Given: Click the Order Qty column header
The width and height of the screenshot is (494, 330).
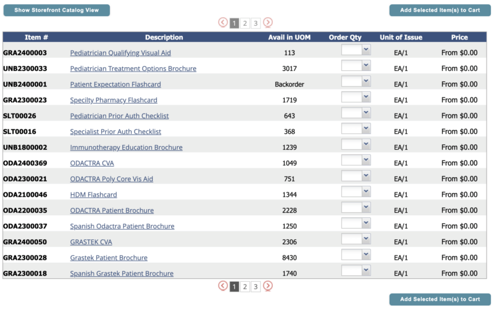Looking at the screenshot, I should pyautogui.click(x=345, y=37).
